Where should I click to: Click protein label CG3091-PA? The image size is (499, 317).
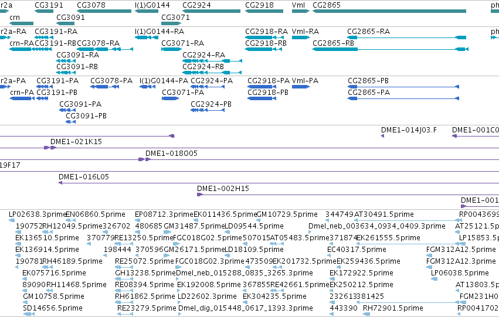[x=80, y=104]
